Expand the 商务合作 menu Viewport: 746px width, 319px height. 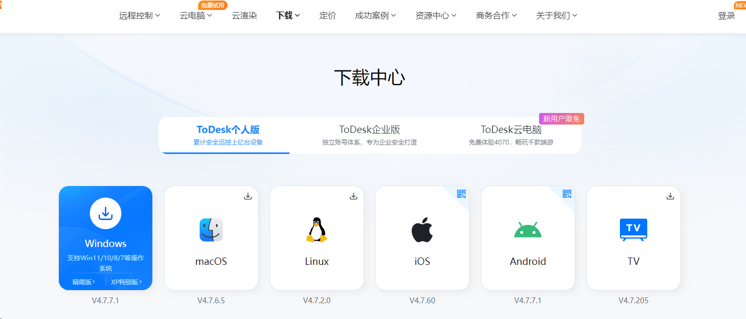[496, 16]
